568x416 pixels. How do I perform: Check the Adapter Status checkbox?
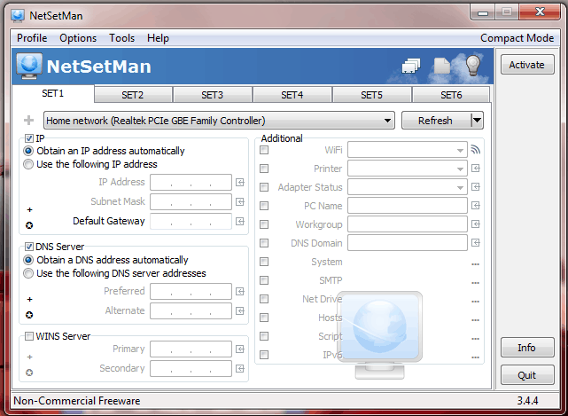264,187
